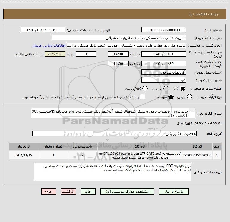The width and height of the screenshot is (230, 222).
Task: Click the buyer notes text area
Action: (113, 172)
